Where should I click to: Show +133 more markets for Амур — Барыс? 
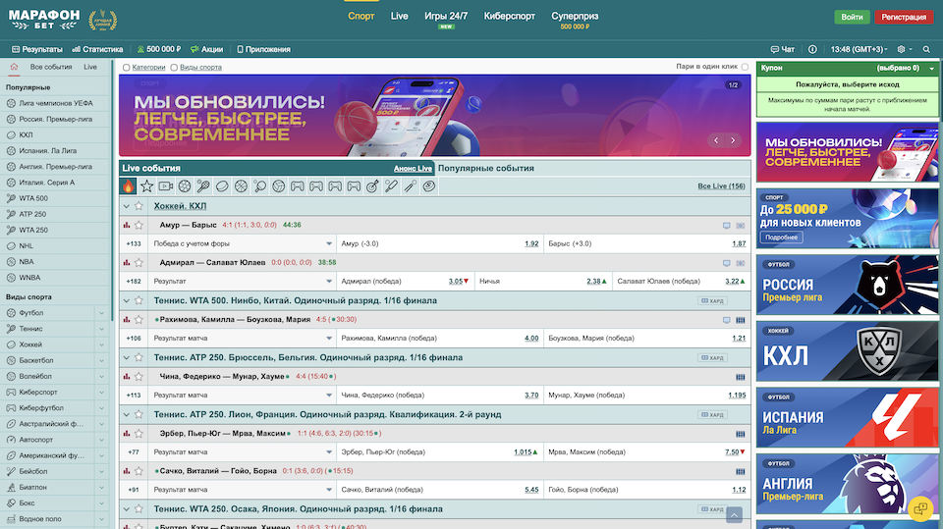pos(134,243)
